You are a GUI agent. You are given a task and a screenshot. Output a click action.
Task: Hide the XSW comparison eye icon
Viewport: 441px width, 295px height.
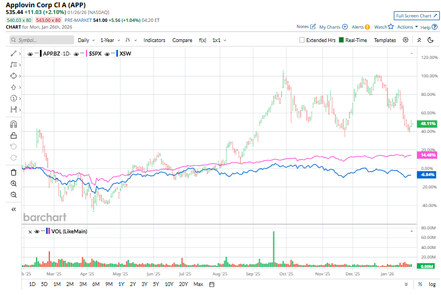pos(107,54)
